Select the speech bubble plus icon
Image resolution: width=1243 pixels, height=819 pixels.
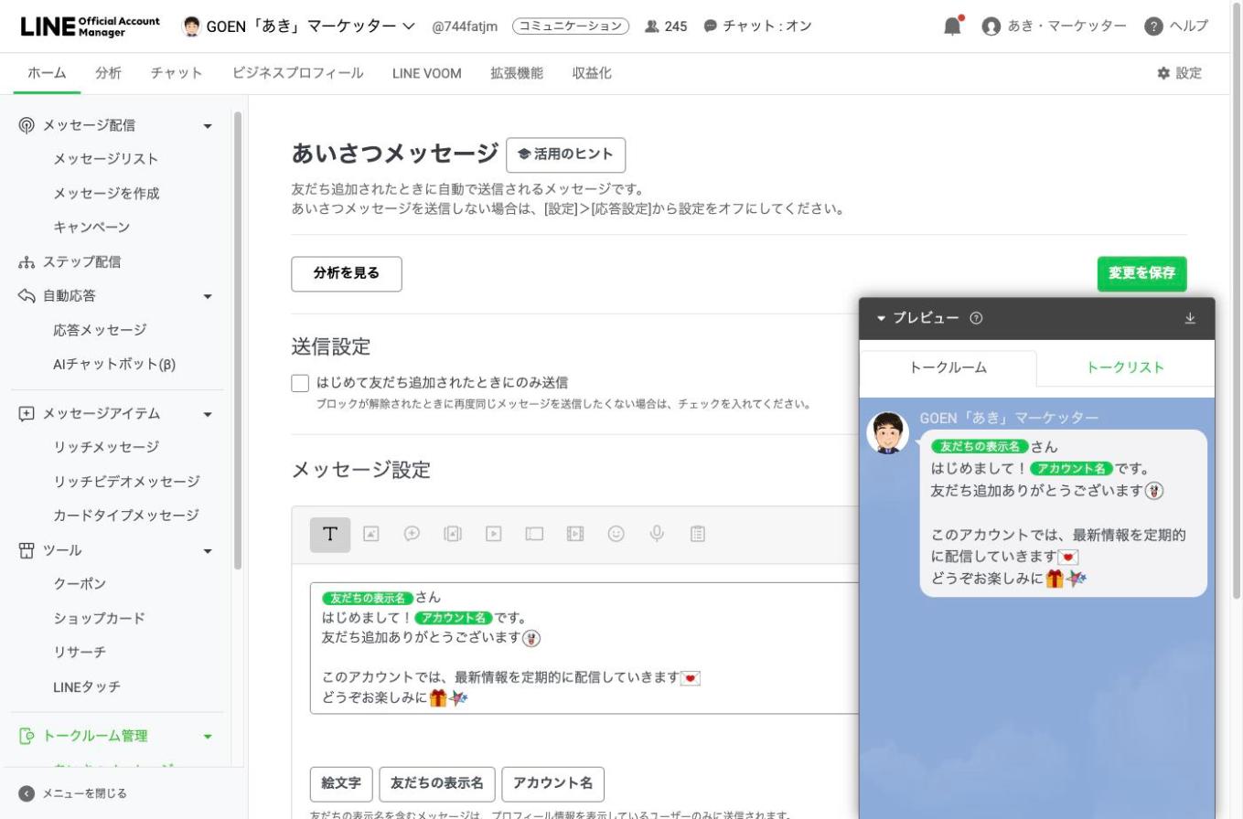click(412, 535)
